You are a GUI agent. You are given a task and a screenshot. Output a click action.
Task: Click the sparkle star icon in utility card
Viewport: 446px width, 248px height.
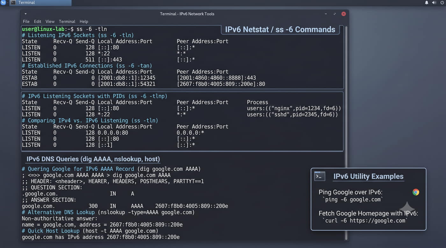tap(407, 209)
